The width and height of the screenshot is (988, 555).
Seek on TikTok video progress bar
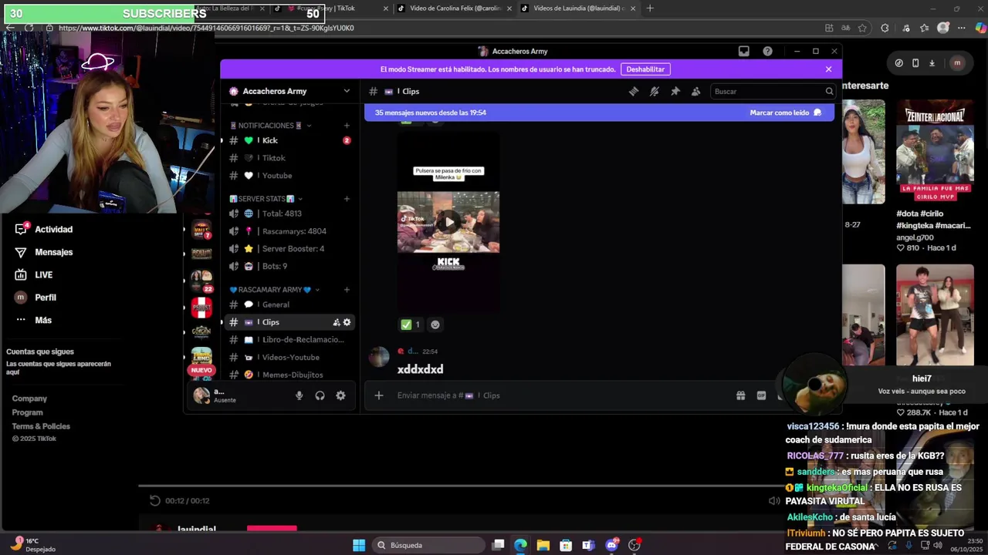(x=461, y=486)
